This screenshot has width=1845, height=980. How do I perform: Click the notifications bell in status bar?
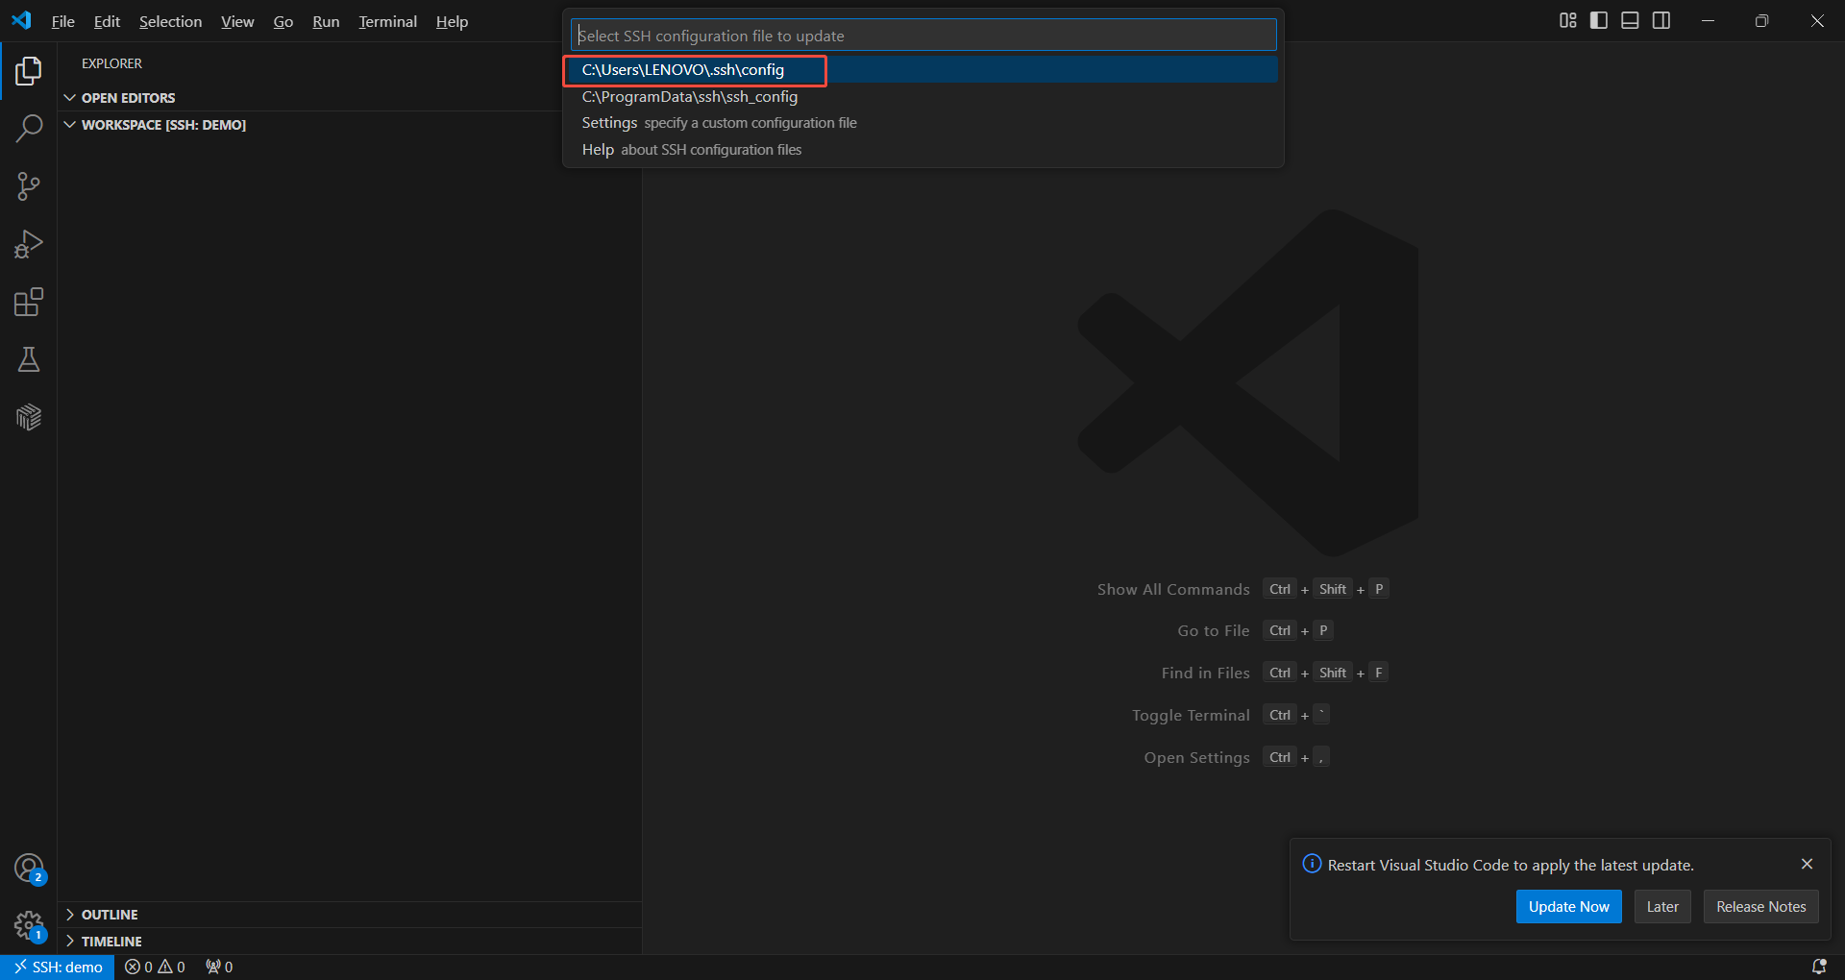click(x=1818, y=967)
